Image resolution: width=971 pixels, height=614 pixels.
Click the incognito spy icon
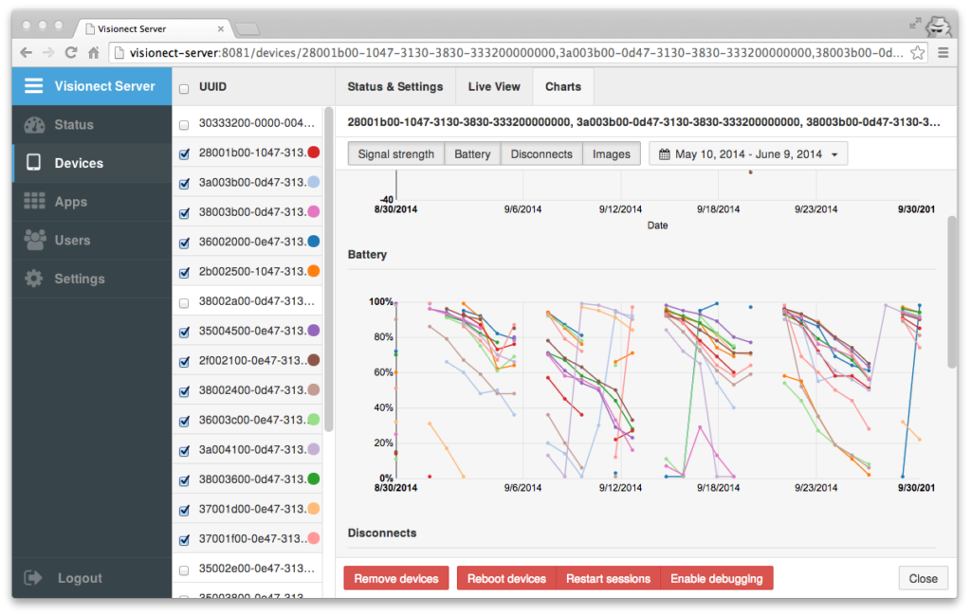(x=938, y=26)
